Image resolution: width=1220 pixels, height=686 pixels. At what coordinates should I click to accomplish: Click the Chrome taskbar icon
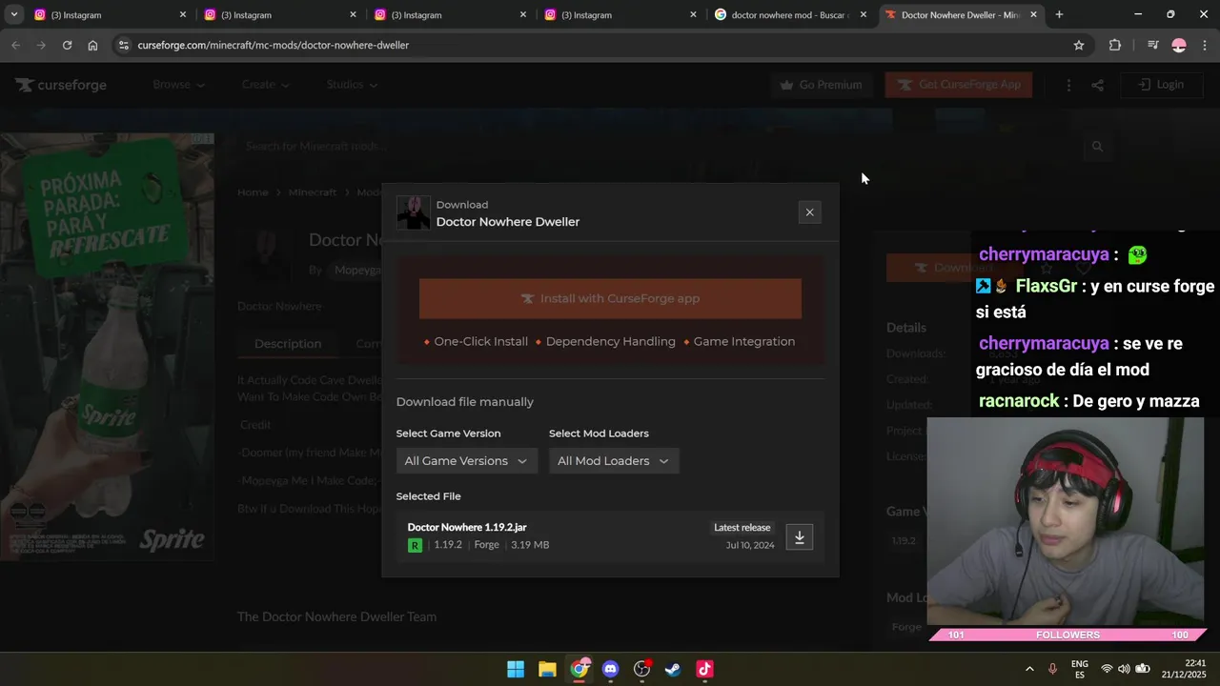[x=579, y=669]
